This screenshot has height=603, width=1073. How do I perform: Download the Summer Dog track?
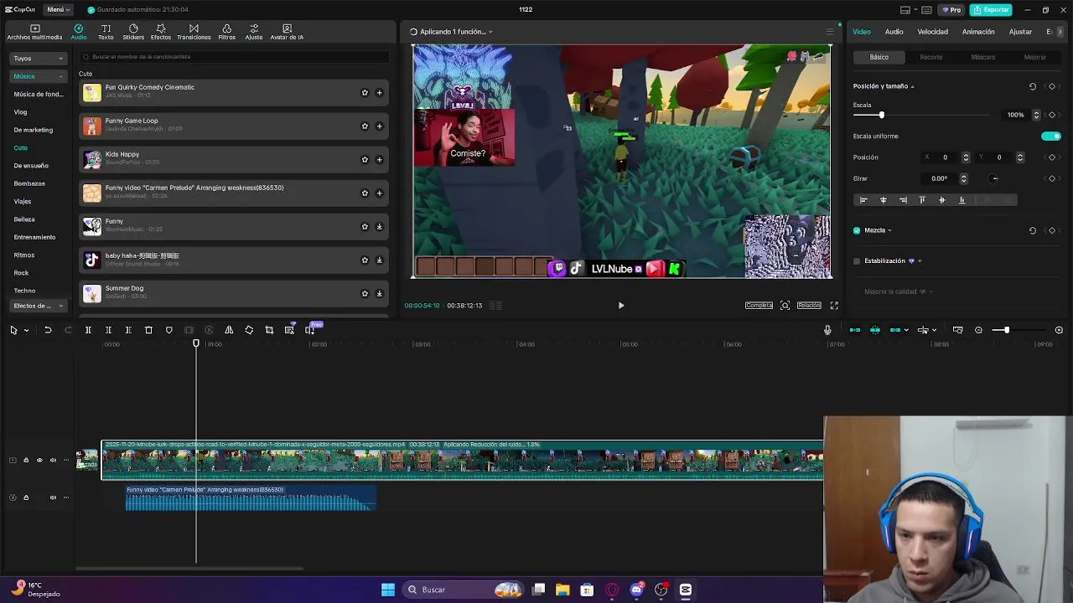[379, 293]
